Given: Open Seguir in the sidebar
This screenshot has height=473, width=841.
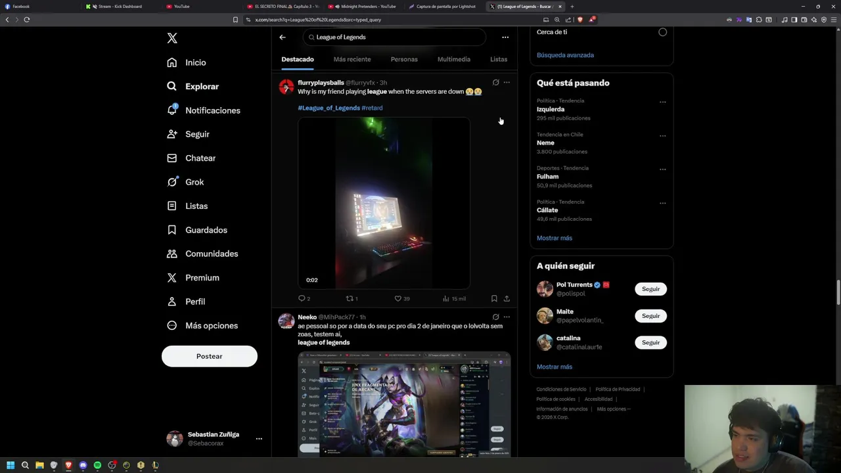Looking at the screenshot, I should point(188,134).
